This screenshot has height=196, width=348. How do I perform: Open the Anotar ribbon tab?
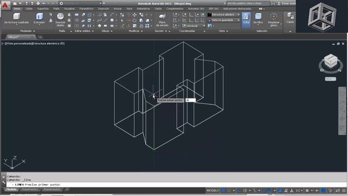point(117,9)
